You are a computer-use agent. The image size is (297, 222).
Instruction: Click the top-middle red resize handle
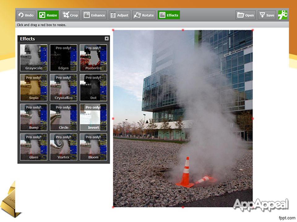[x=183, y=30]
